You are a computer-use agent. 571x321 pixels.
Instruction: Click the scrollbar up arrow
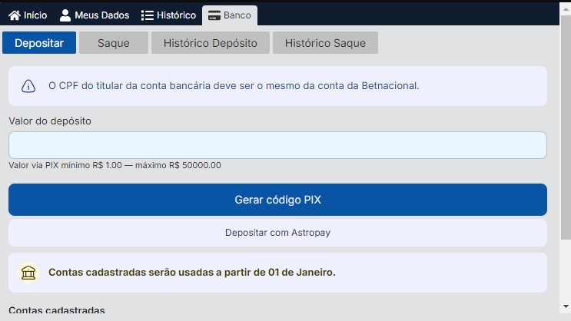[566, 9]
